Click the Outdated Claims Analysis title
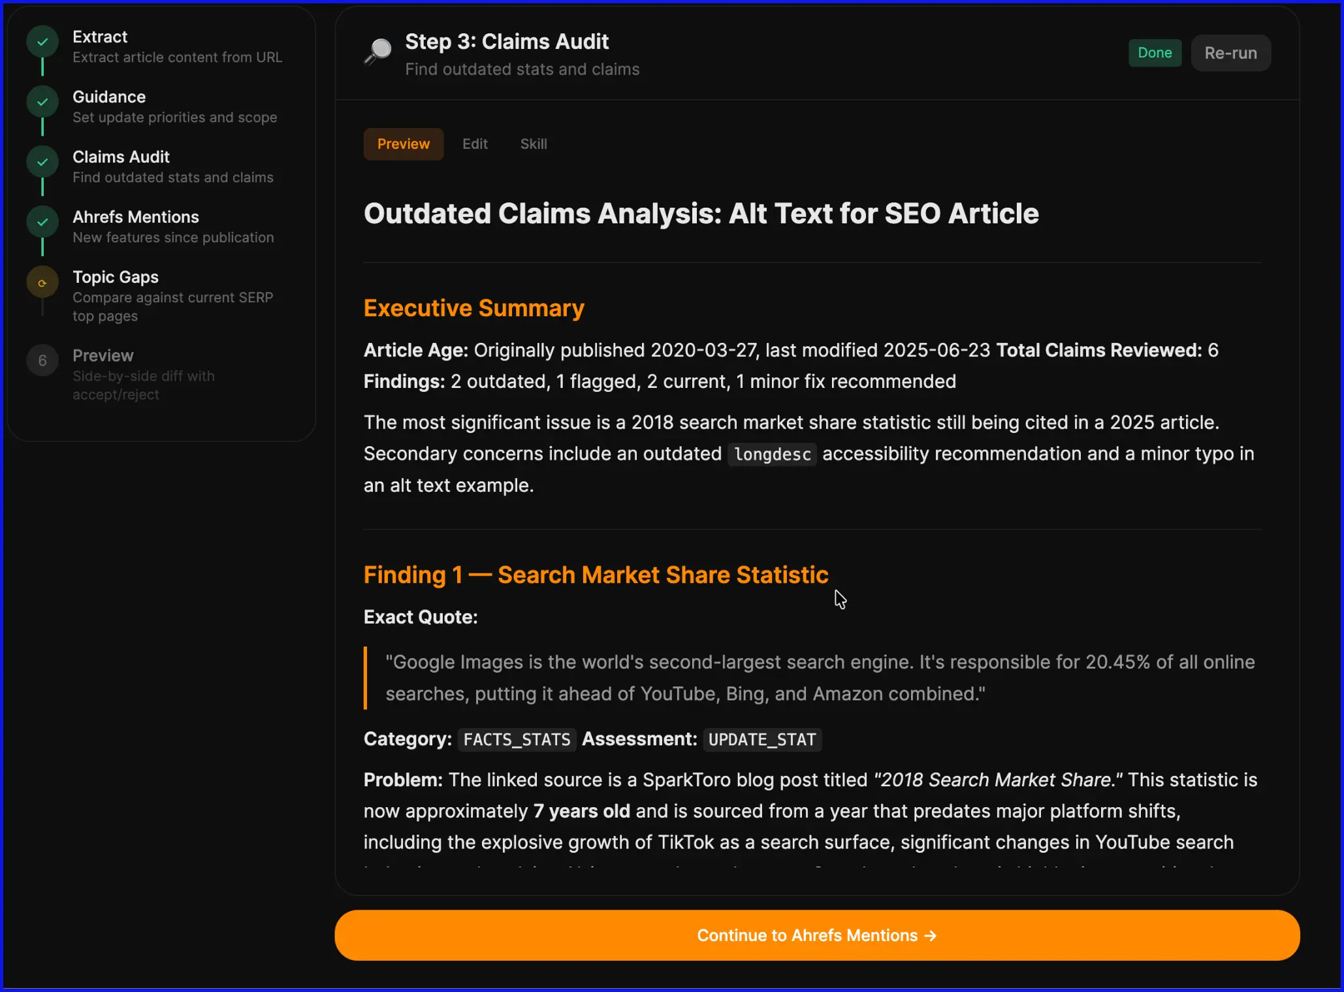This screenshot has width=1344, height=992. click(701, 214)
